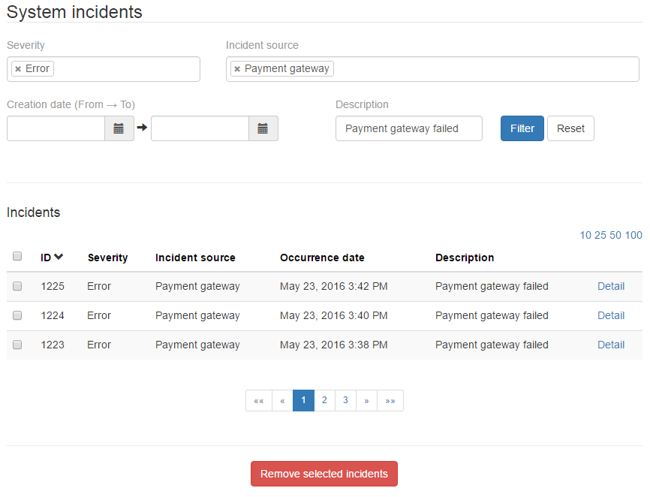This screenshot has width=650, height=497.
Task: Open the From date calendar picker
Action: (119, 128)
